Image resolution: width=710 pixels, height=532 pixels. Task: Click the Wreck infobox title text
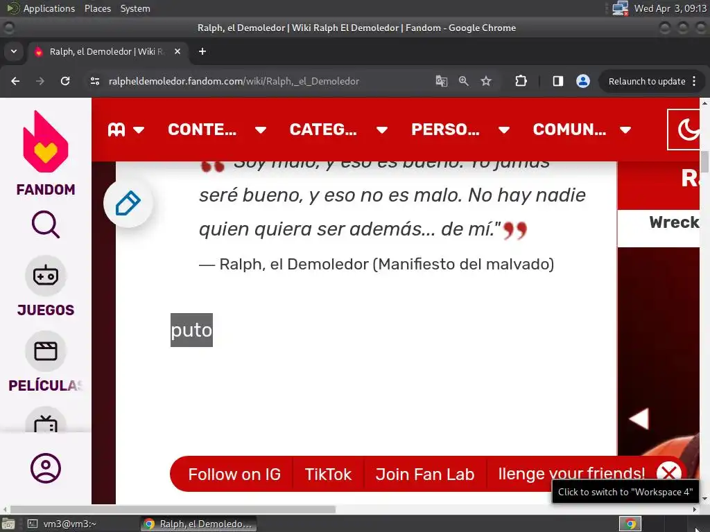674,222
